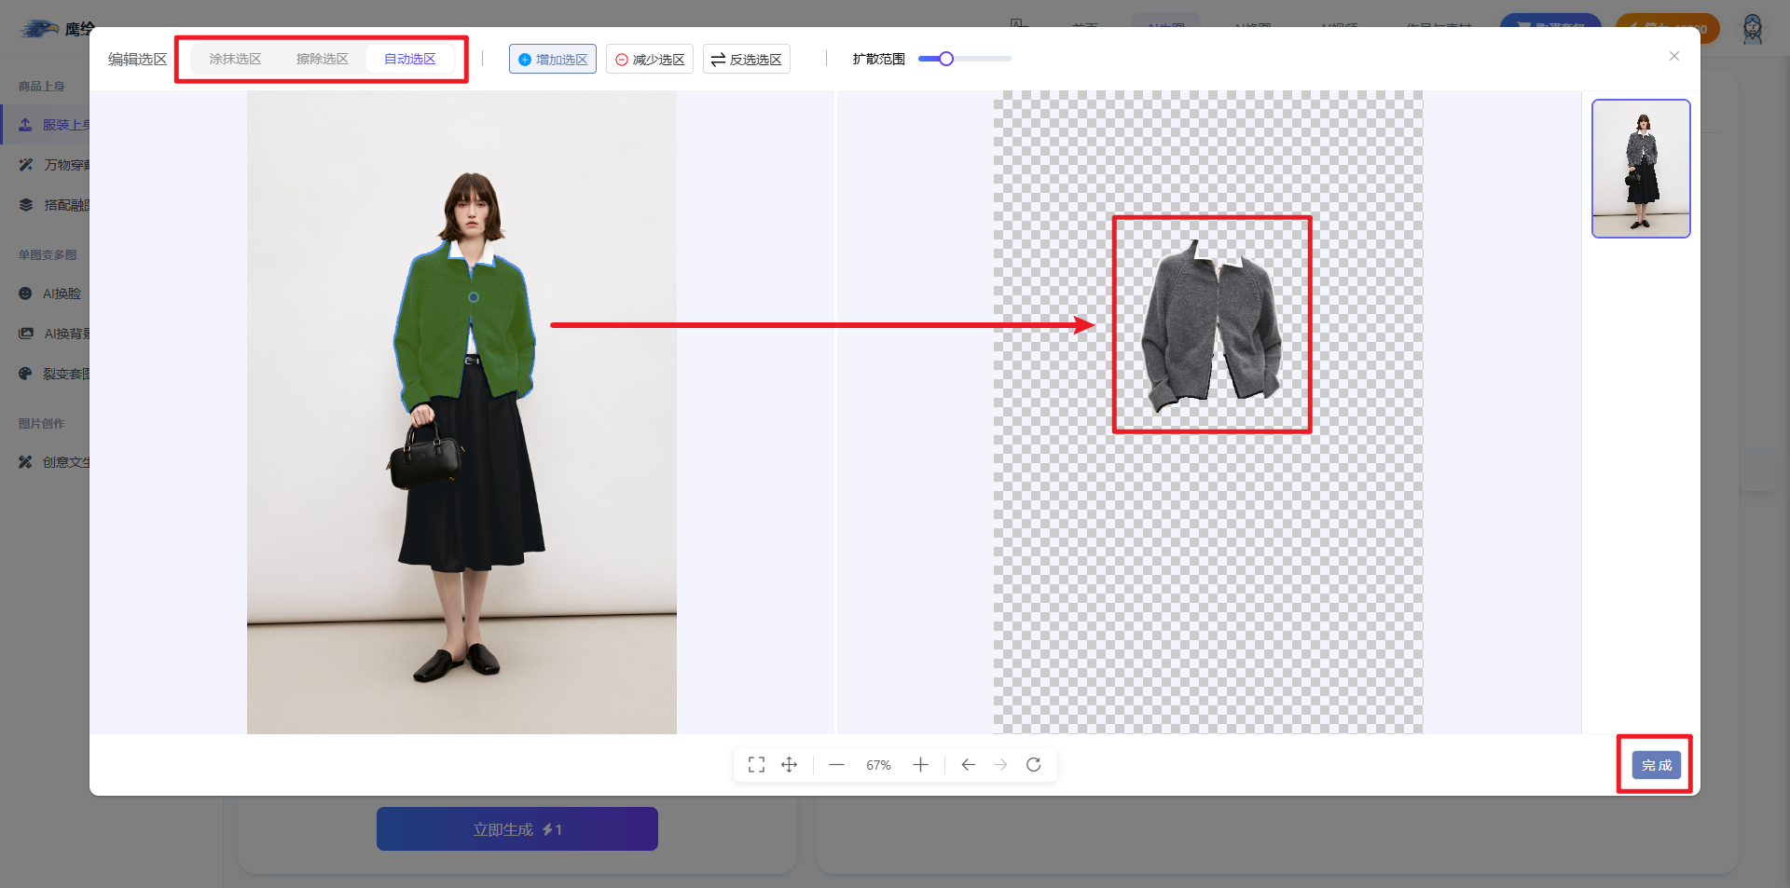Zoom in with the plus icon
1790x888 pixels.
(x=920, y=765)
